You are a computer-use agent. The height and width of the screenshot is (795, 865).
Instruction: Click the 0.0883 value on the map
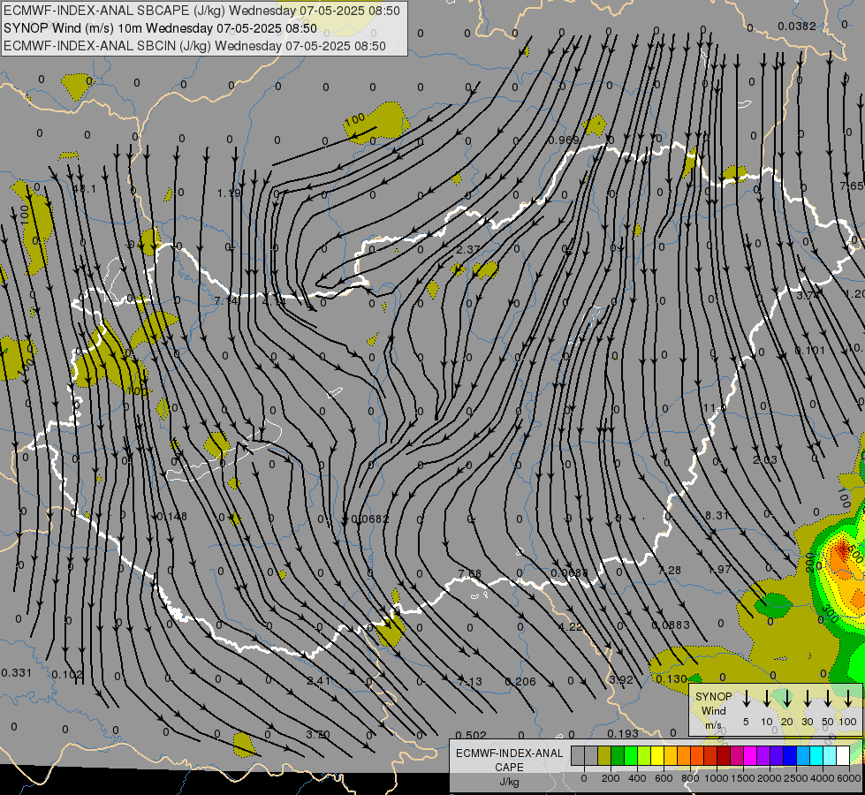tap(671, 625)
